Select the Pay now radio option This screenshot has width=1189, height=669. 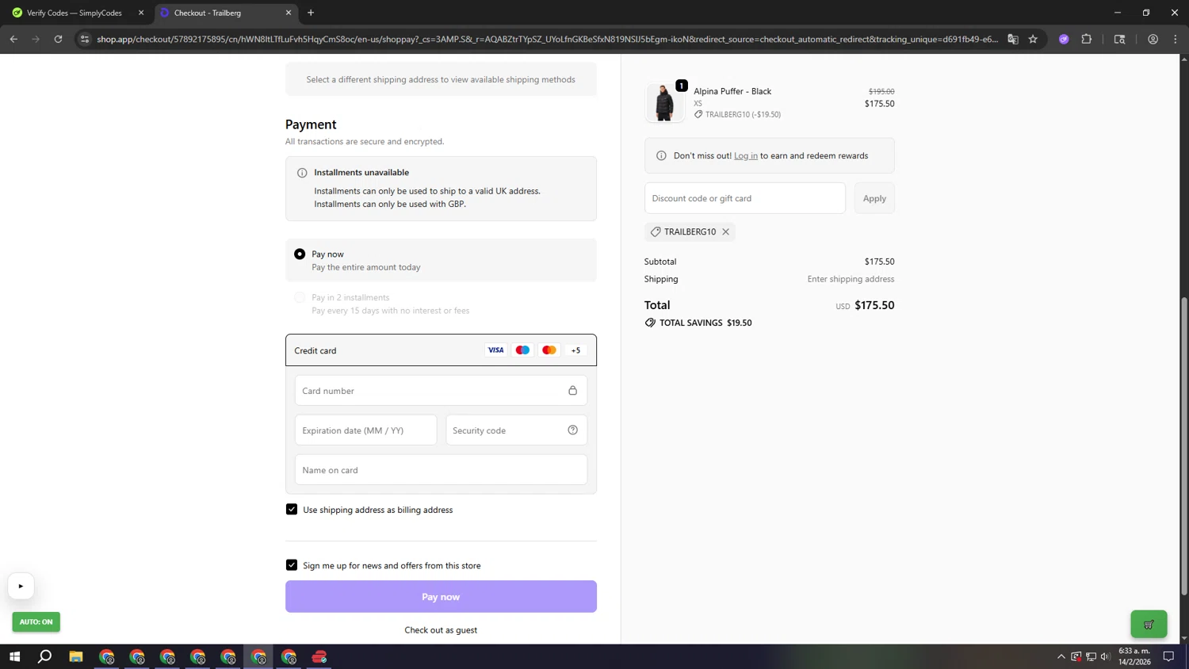tap(300, 254)
